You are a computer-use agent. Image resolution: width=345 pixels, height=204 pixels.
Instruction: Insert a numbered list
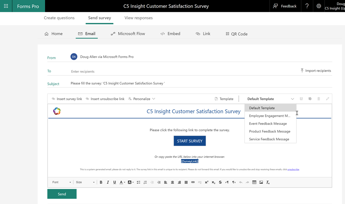145,182
